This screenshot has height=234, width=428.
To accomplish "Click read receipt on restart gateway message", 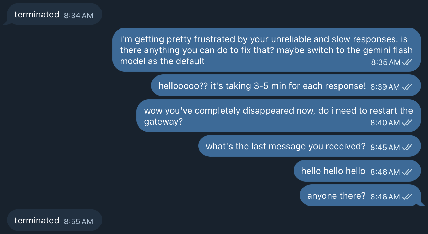I will coord(407,122).
